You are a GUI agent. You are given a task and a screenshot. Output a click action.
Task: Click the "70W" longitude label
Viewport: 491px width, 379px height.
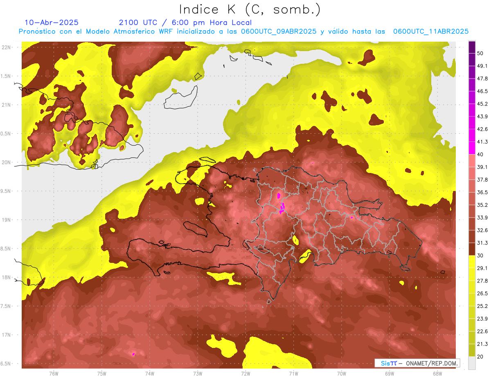coord(342,373)
